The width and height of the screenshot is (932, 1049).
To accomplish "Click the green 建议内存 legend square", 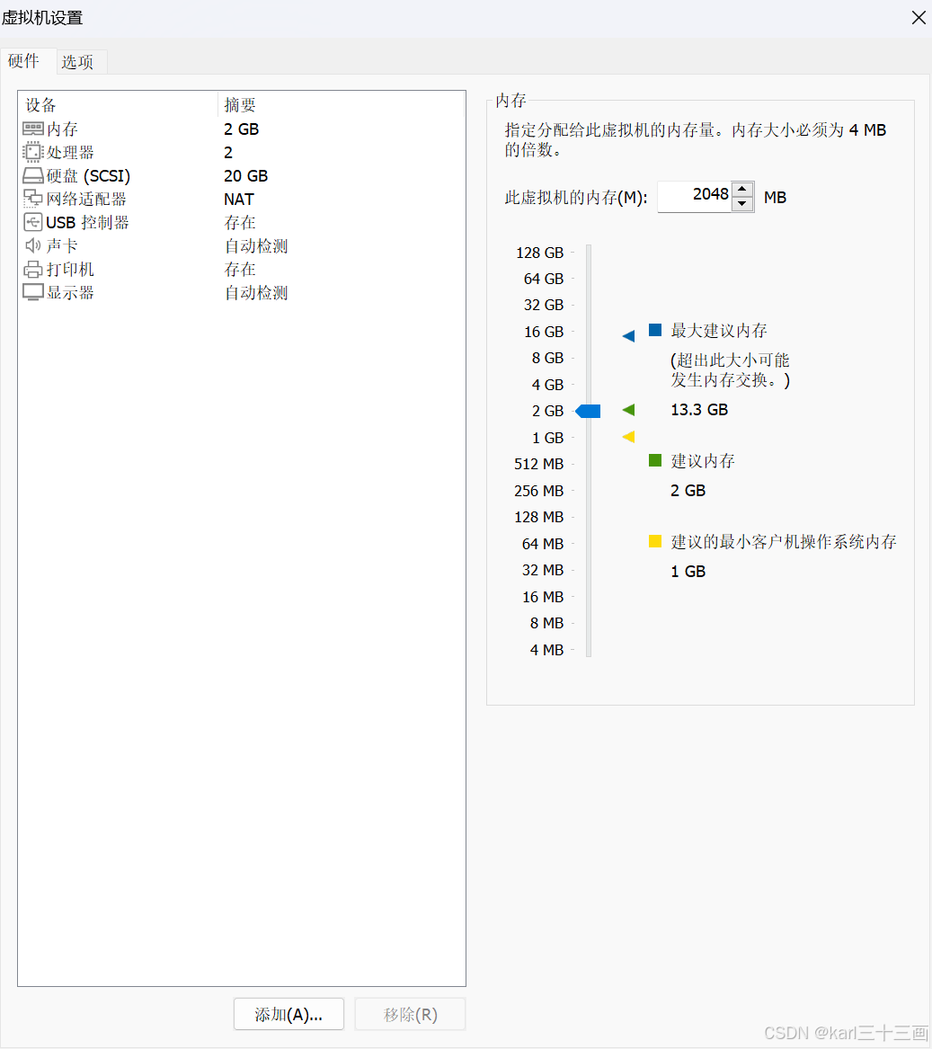I will coord(655,460).
